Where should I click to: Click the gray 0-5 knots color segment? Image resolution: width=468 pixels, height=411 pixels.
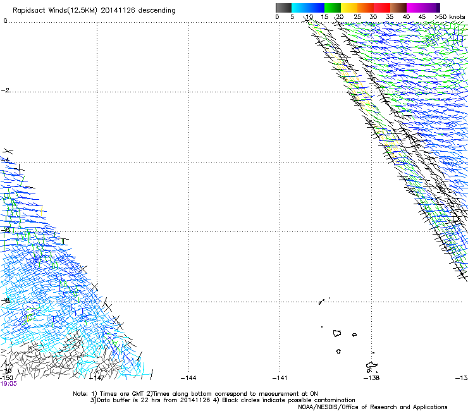(x=283, y=8)
